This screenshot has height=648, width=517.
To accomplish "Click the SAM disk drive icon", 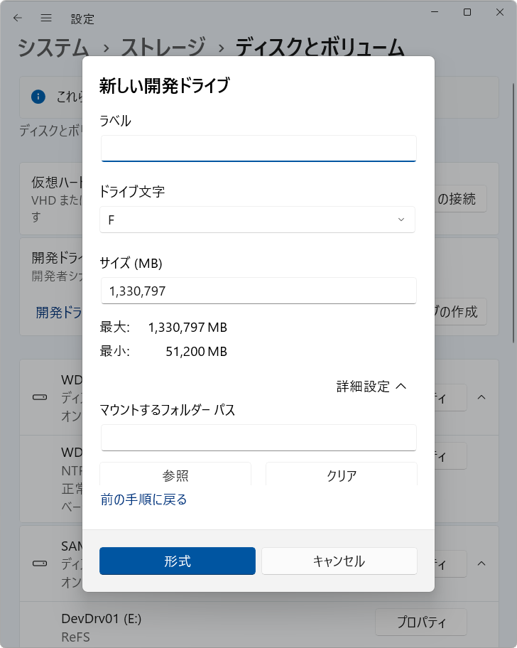I will 40,563.
